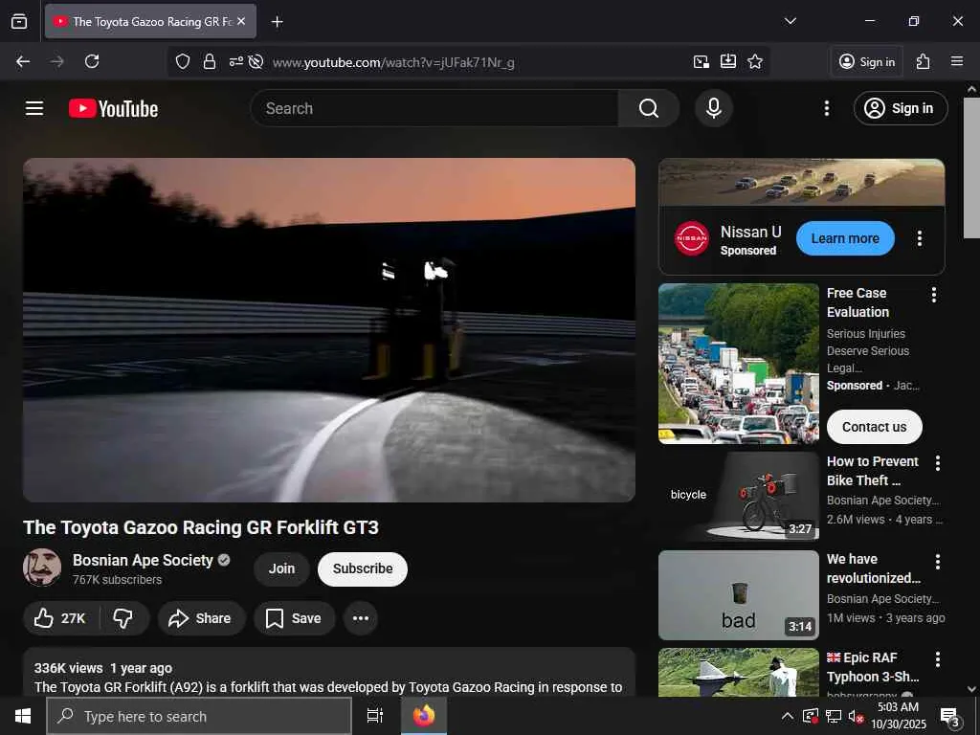Go back using browser back arrow

pyautogui.click(x=23, y=61)
